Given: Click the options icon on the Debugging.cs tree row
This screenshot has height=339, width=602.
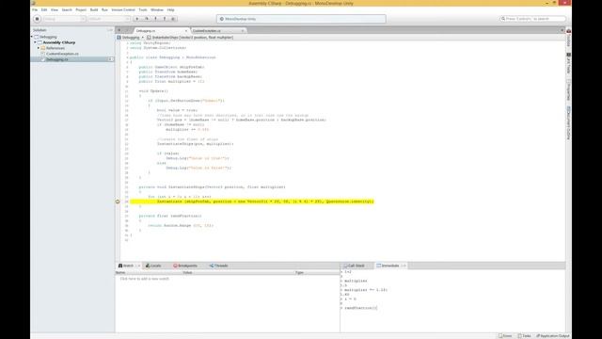Looking at the screenshot, I should [x=111, y=59].
